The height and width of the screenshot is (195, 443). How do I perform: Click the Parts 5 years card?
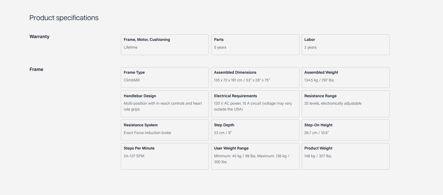point(255,45)
